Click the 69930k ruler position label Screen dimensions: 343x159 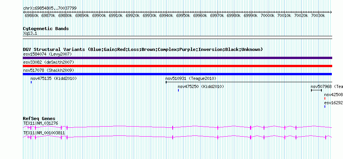pyautogui.click(x=150, y=15)
